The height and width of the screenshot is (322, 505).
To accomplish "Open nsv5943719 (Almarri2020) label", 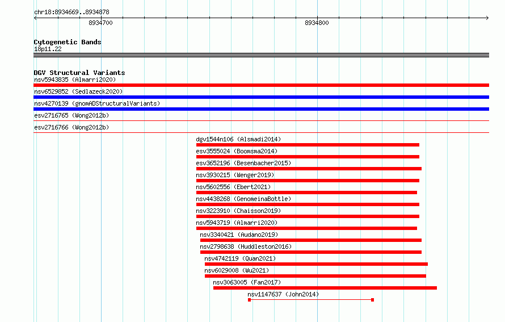I will point(237,223).
